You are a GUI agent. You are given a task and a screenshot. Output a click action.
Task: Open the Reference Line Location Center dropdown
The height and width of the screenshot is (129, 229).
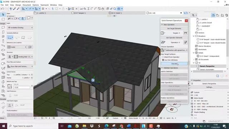(17, 47)
